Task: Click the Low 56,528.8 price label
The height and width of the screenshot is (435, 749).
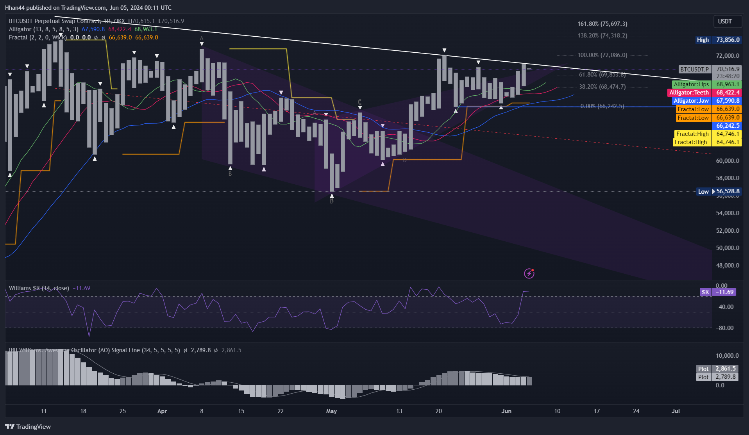Action: [x=719, y=191]
